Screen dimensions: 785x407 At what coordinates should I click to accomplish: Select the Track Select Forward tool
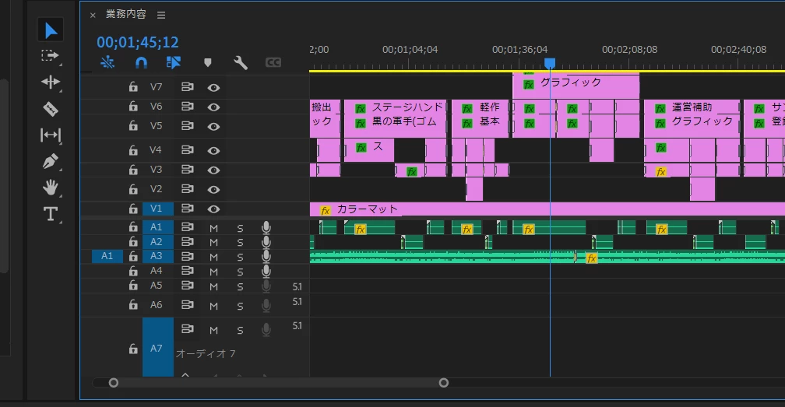pyautogui.click(x=50, y=55)
